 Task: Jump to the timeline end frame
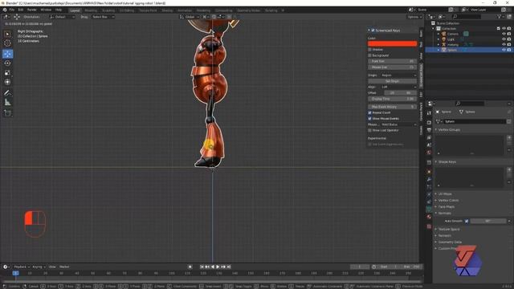click(x=229, y=267)
